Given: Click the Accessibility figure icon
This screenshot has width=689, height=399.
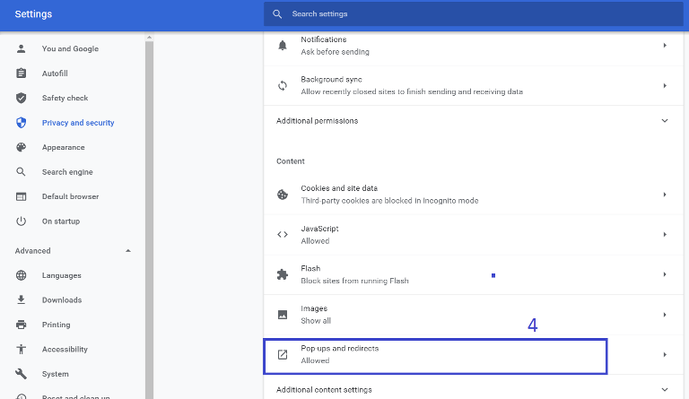Looking at the screenshot, I should (21, 350).
